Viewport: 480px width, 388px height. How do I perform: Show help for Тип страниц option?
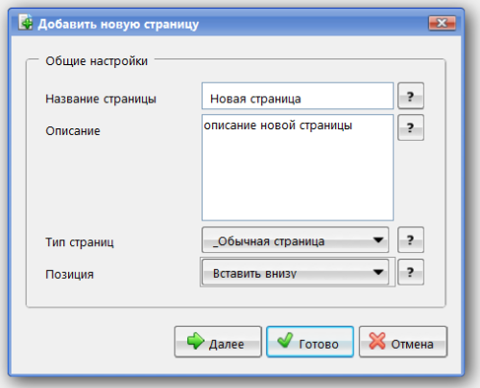[411, 240]
